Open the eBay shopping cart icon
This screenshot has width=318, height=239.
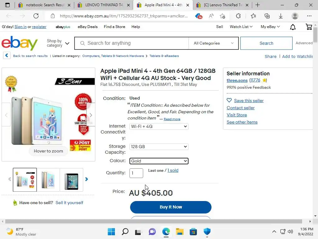[x=309, y=27]
